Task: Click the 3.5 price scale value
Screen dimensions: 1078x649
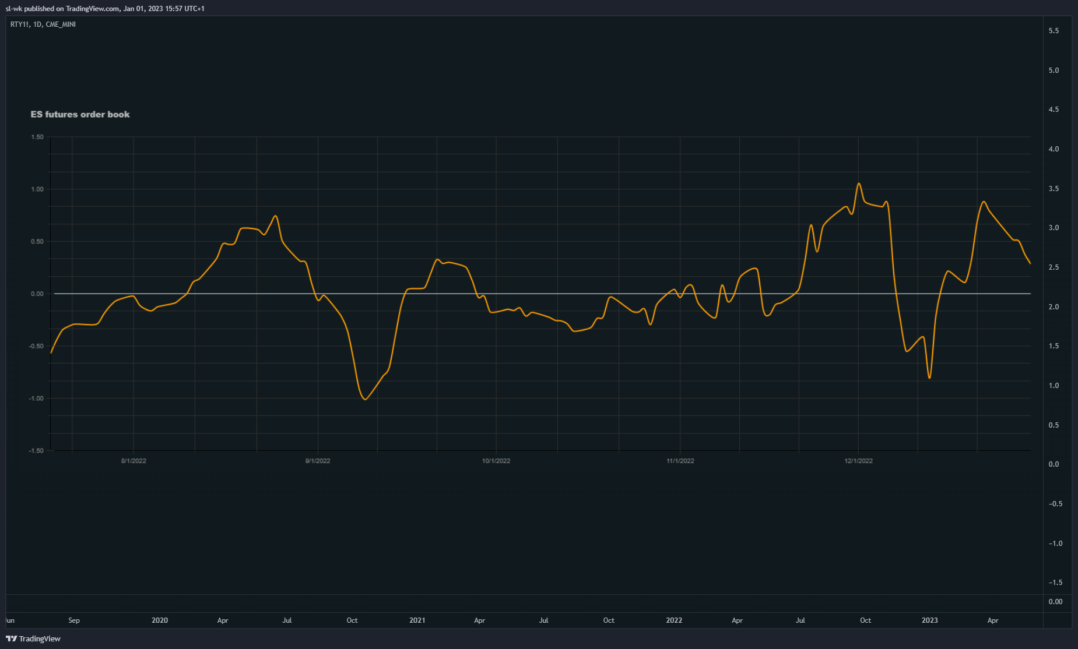Action: pyautogui.click(x=1054, y=189)
